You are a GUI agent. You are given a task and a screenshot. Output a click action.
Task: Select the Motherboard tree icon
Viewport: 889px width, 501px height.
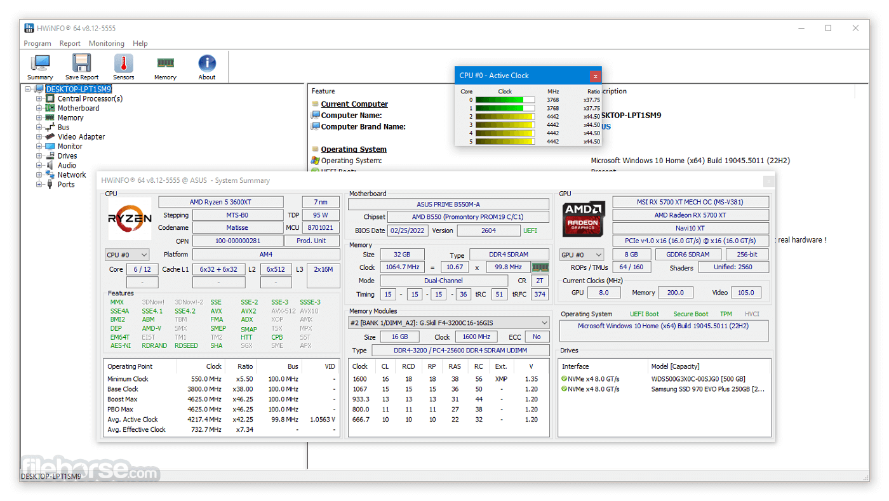pyautogui.click(x=50, y=108)
